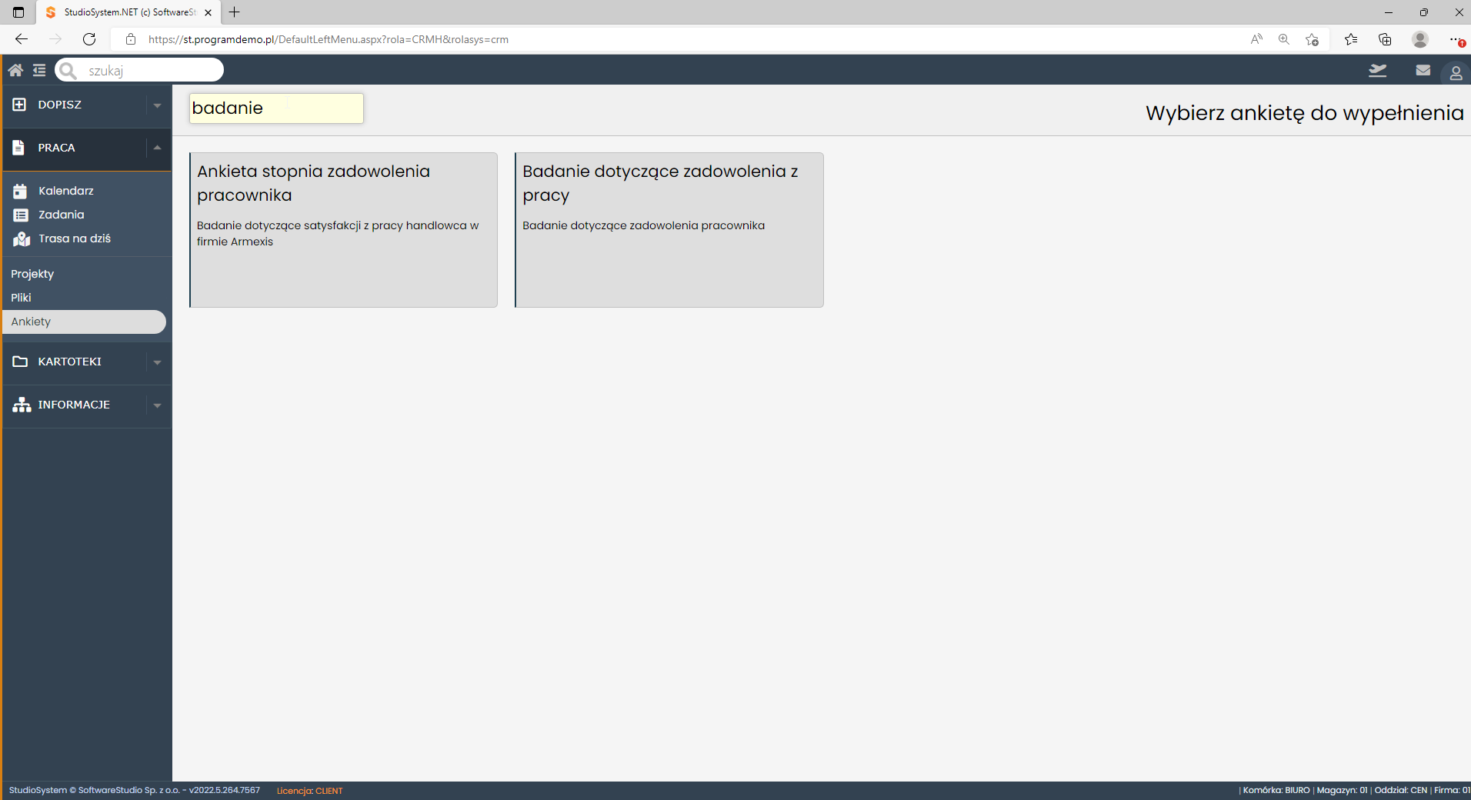Open browser collections icon
This screenshot has height=800, width=1471.
pos(1385,39)
